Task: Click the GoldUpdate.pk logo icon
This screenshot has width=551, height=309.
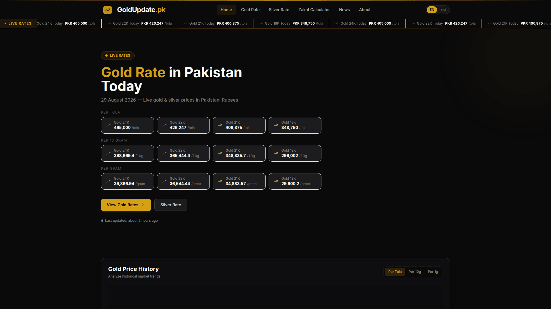Action: click(108, 10)
